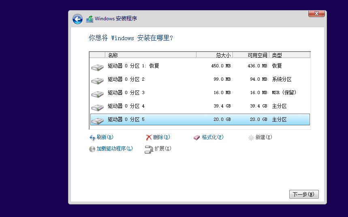The image size is (348, 217).
Task: Click the 类型 column header
Action: point(290,55)
